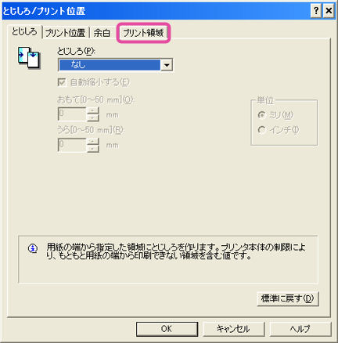
Task: Select the インチ unit radio button
Action: 261,130
